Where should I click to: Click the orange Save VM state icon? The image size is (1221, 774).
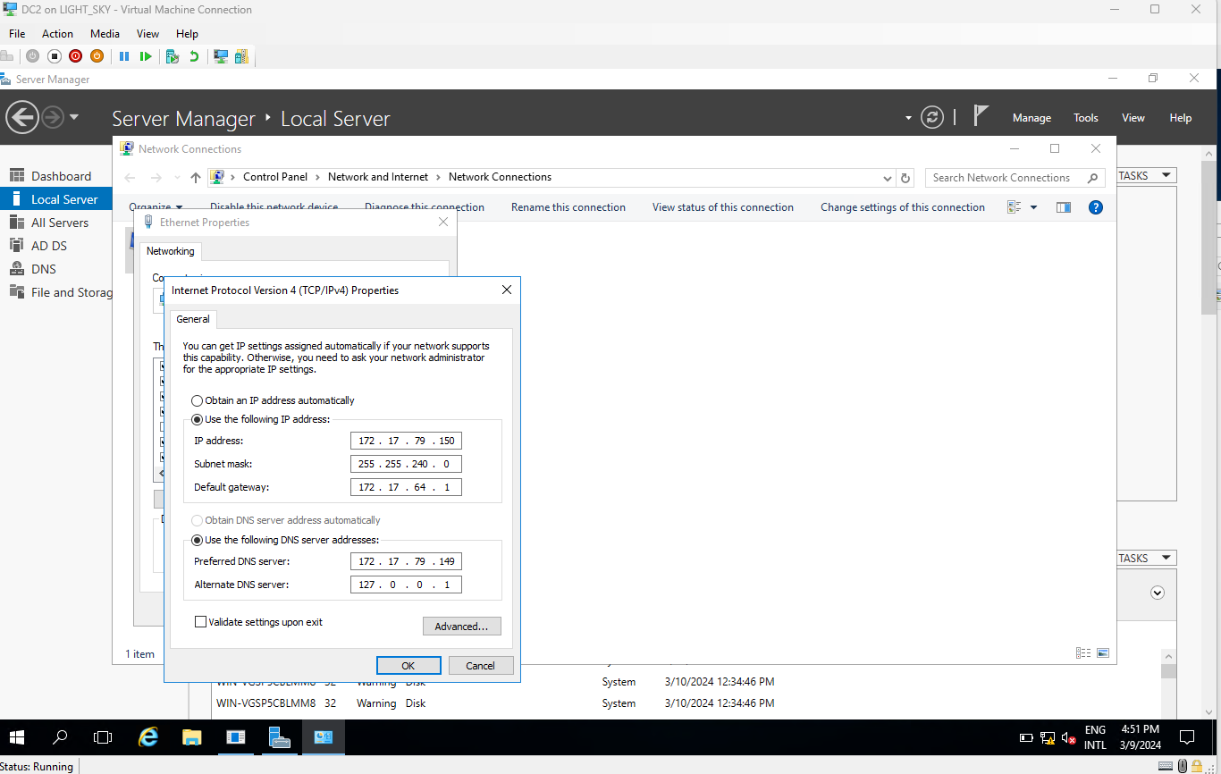[97, 56]
